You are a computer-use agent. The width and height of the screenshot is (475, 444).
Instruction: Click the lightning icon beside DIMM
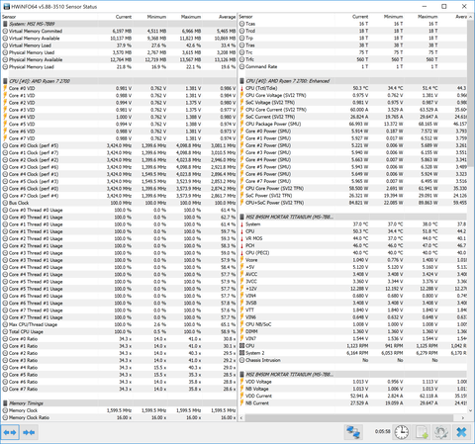point(241,331)
